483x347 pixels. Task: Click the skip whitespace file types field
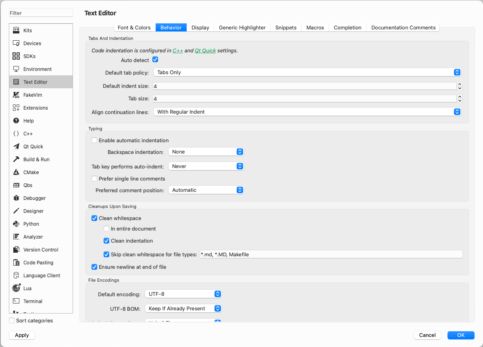click(331, 255)
